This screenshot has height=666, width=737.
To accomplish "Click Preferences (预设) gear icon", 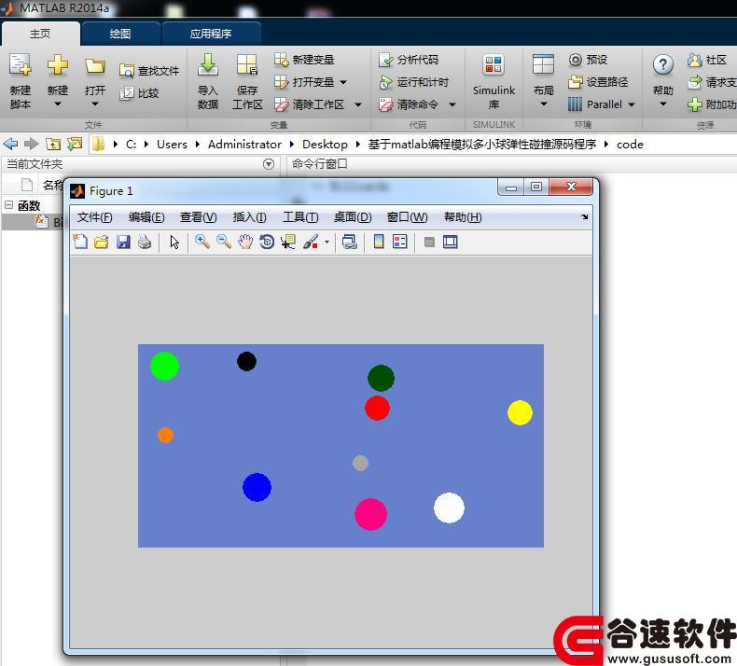I will 576,60.
